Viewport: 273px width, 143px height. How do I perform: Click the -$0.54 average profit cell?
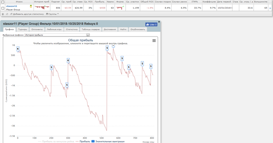[66, 8]
